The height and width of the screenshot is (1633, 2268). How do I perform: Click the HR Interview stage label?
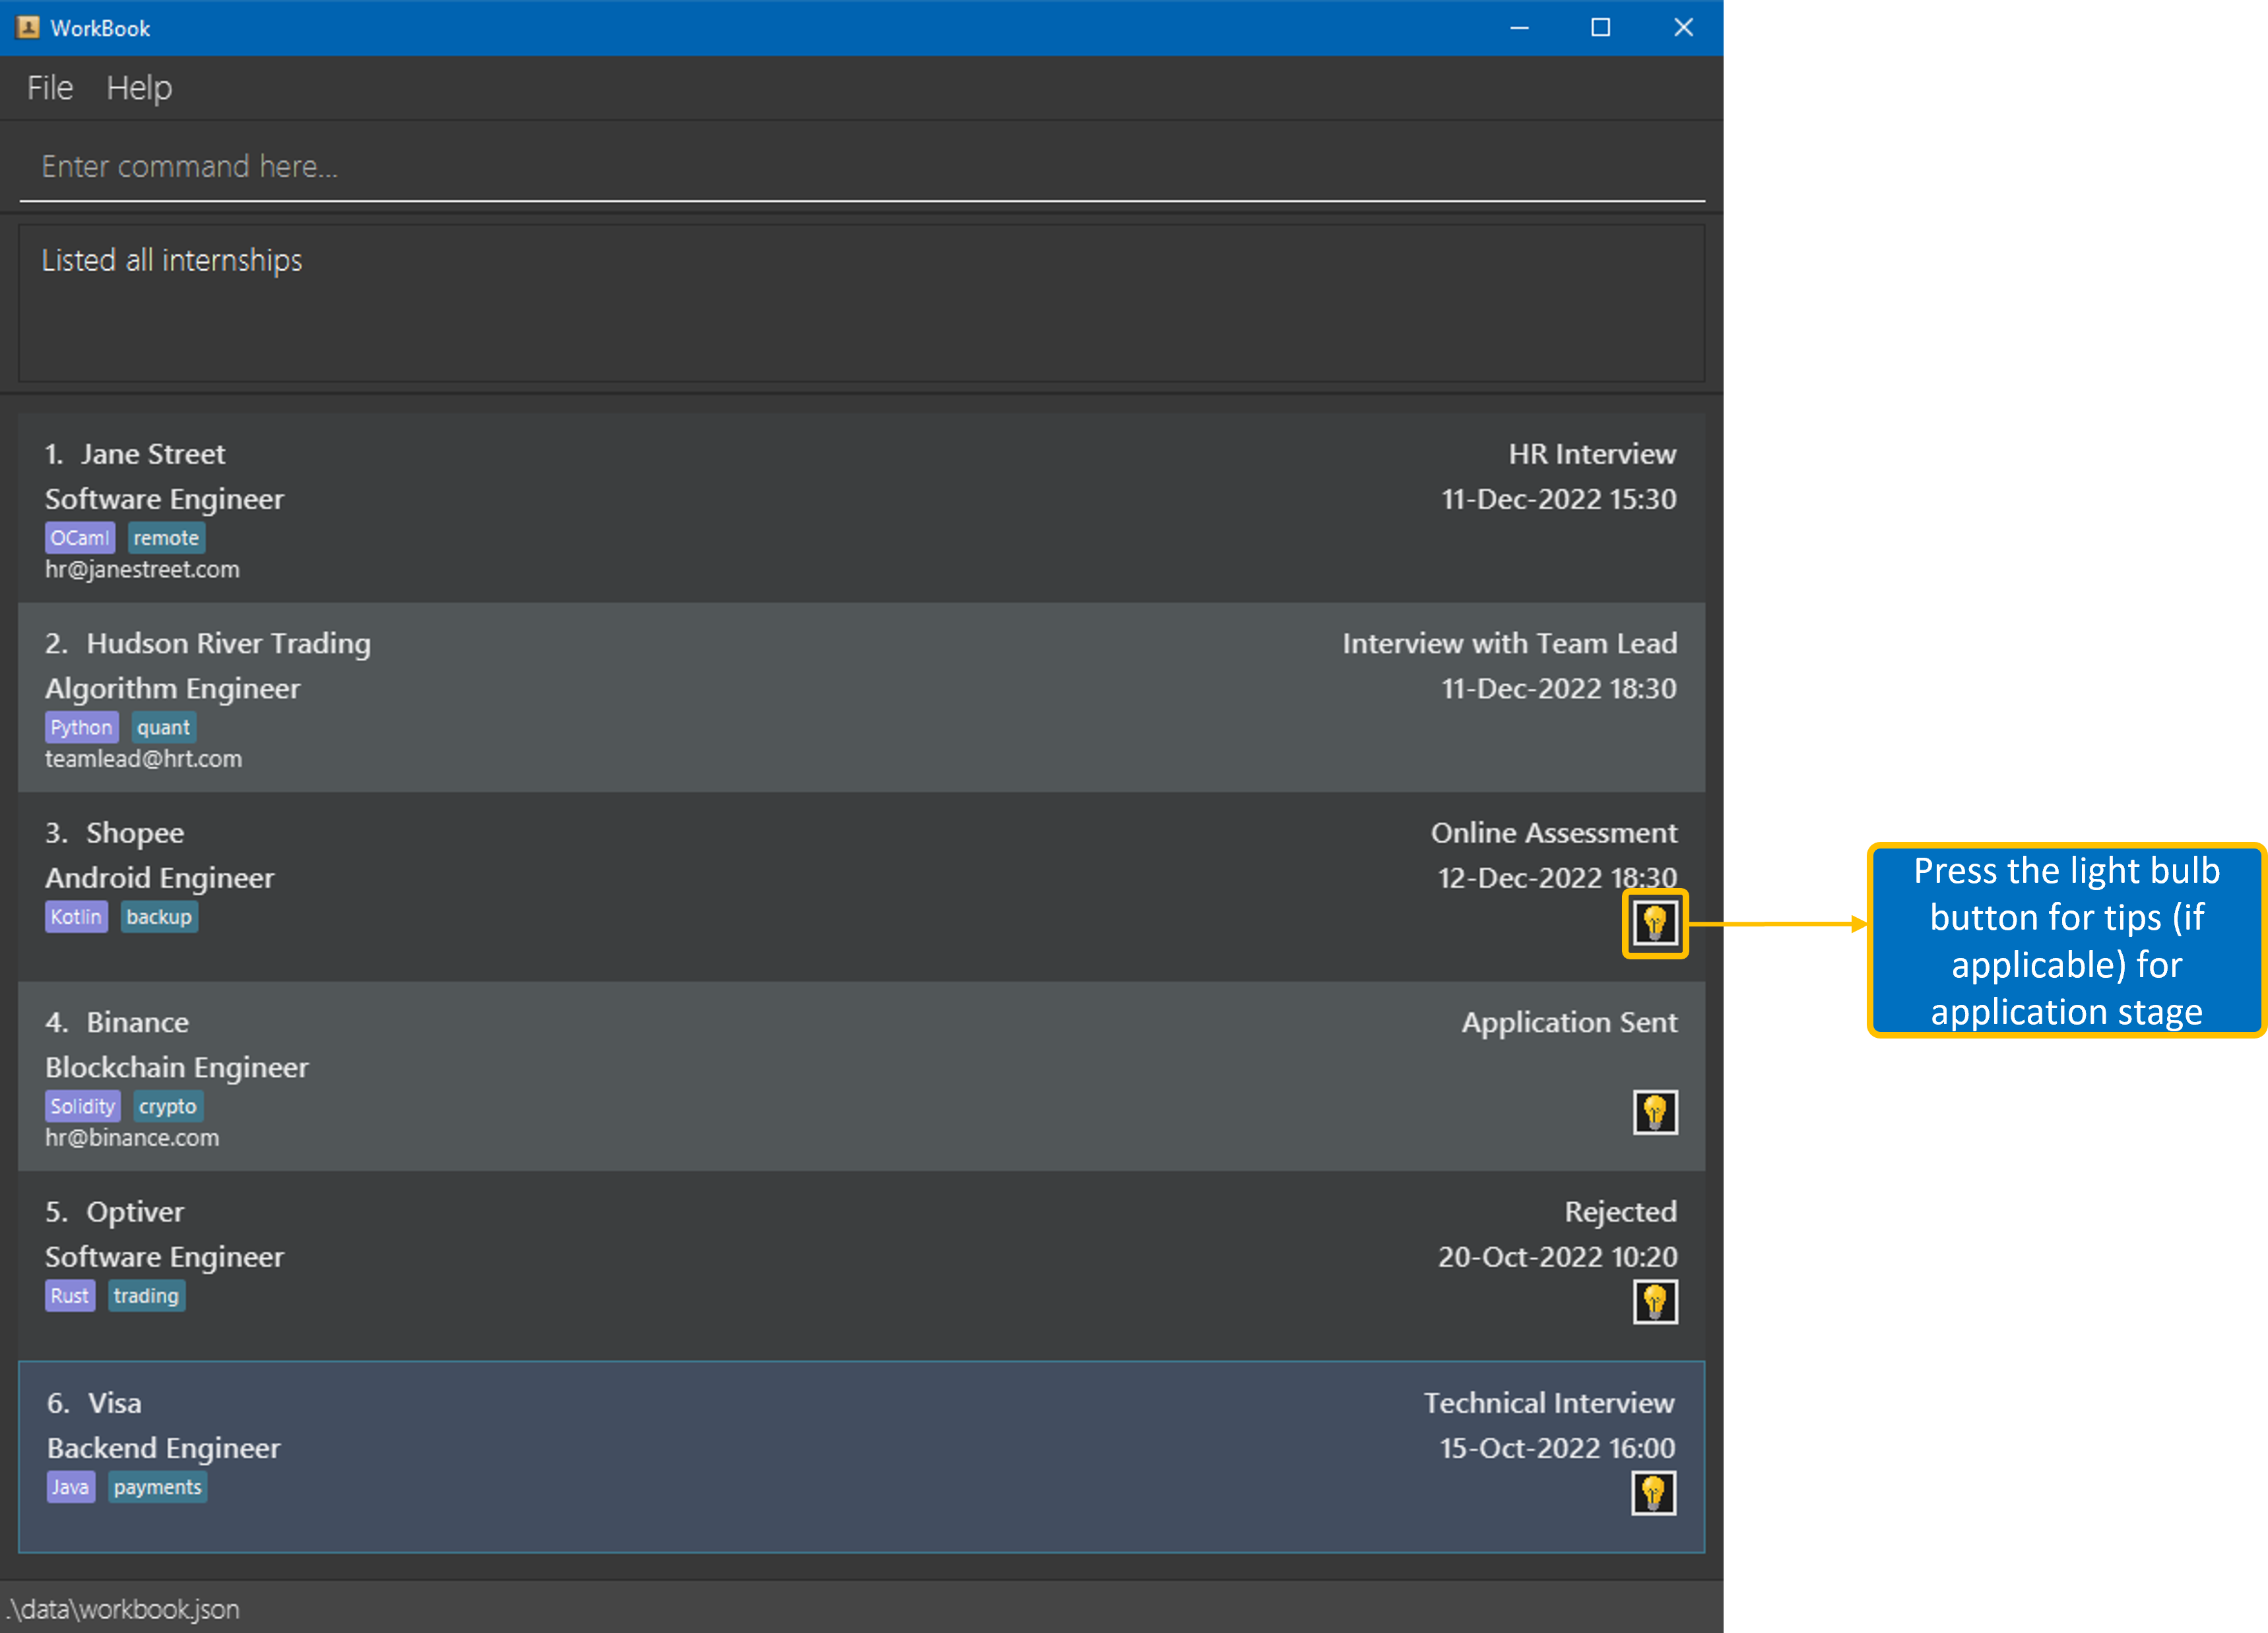pyautogui.click(x=1592, y=454)
